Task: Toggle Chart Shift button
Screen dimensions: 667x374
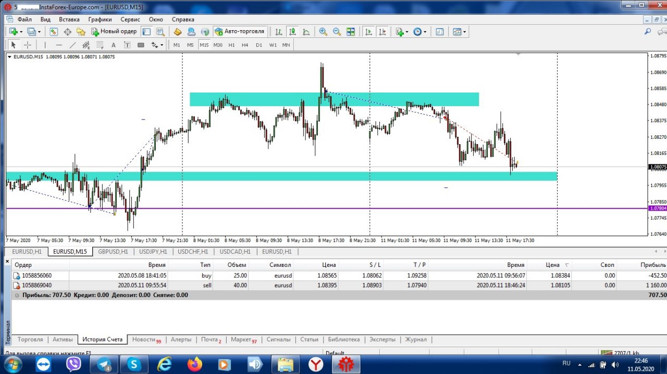Action: pos(382,32)
